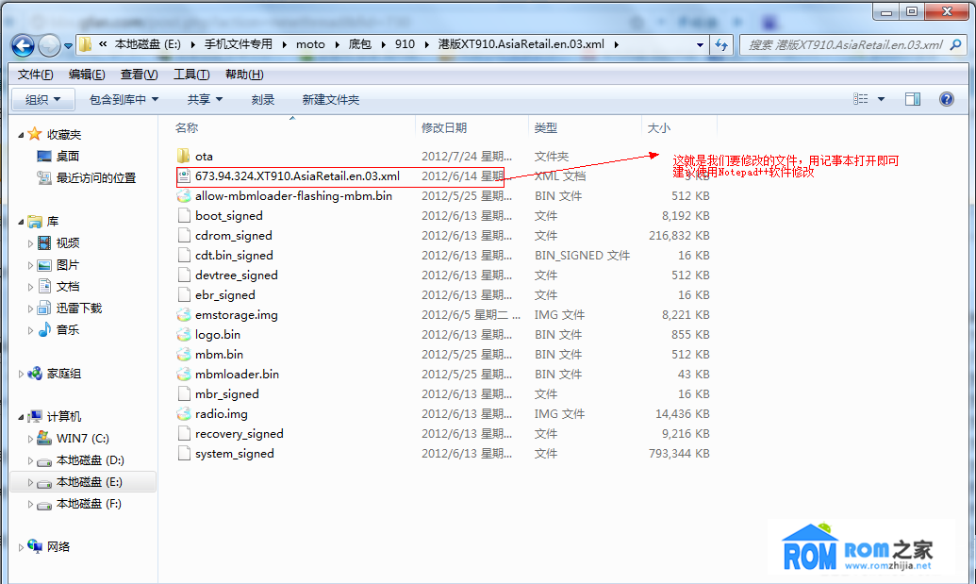This screenshot has height=584, width=976.
Task: Open the 文档 library
Action: point(67,287)
